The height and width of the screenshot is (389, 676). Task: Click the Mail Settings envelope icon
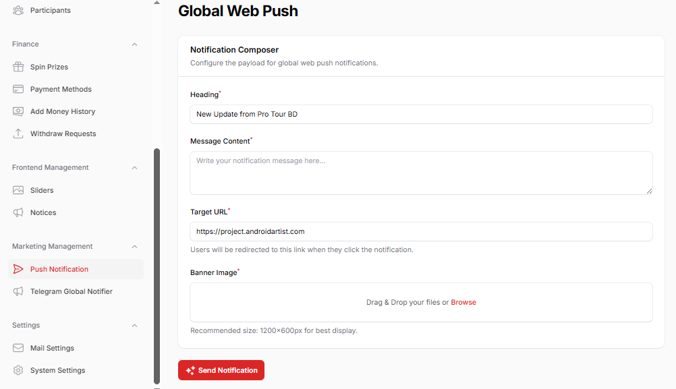[x=18, y=348]
